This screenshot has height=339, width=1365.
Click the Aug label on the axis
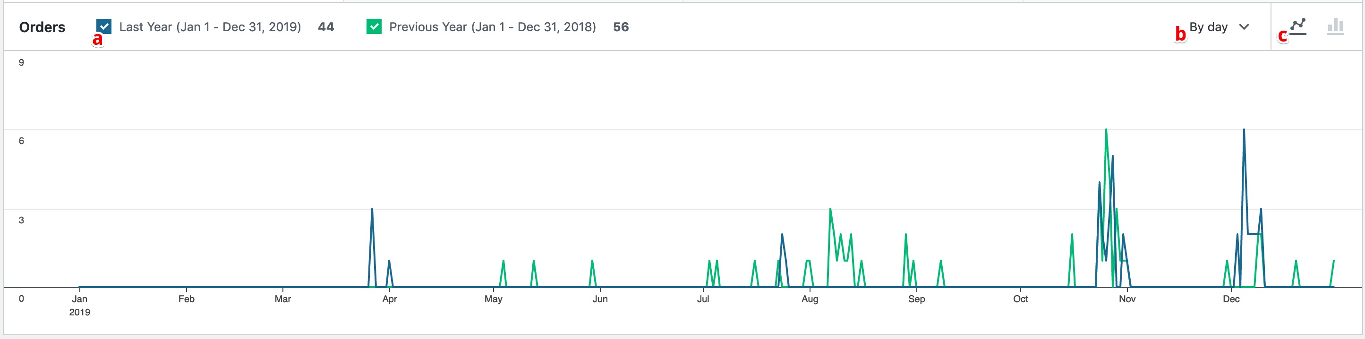(x=810, y=299)
